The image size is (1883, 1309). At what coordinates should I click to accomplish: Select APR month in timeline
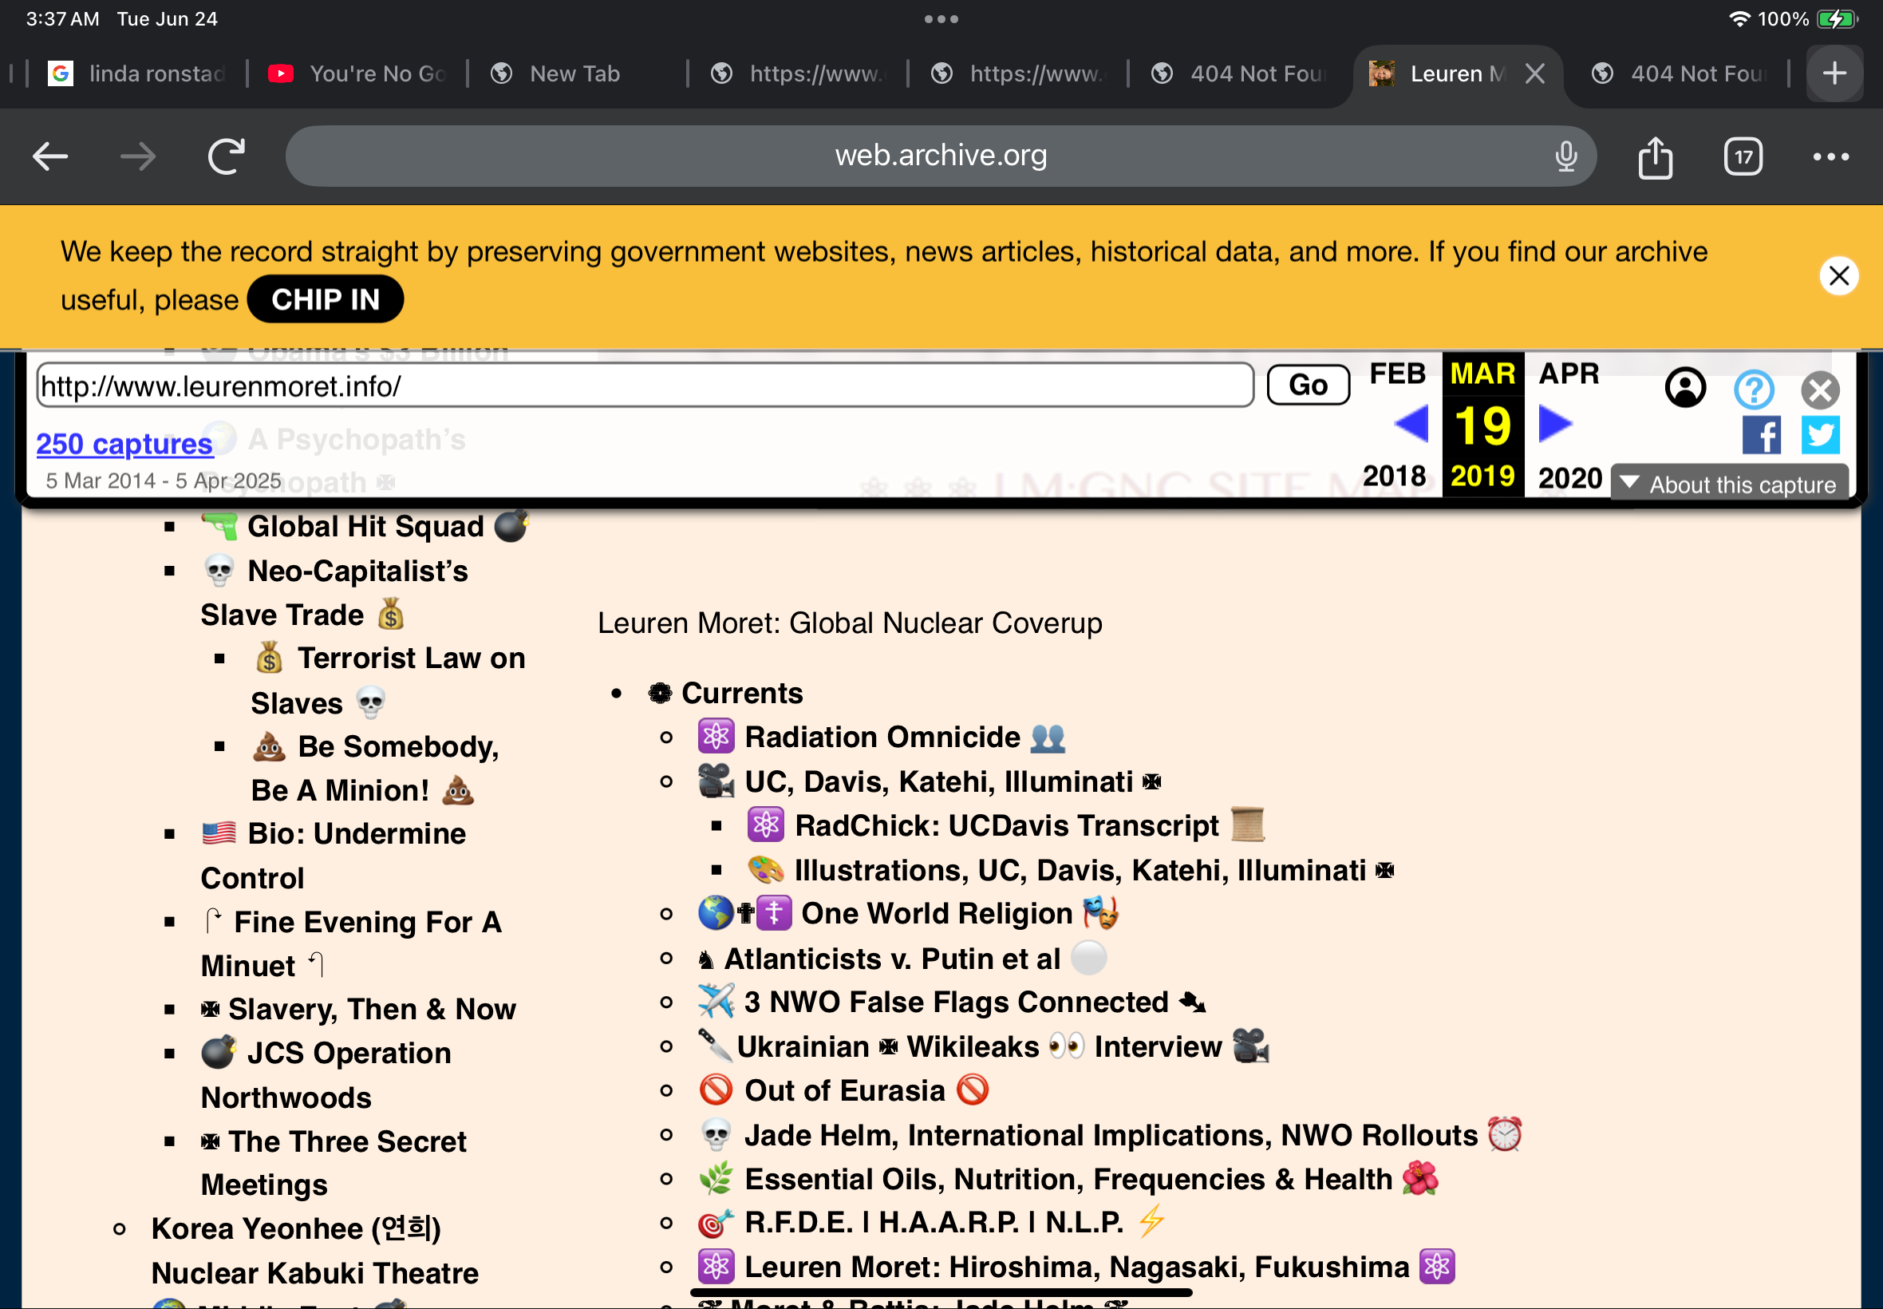point(1569,374)
